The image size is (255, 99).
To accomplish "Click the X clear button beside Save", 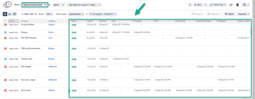I will (190, 5).
